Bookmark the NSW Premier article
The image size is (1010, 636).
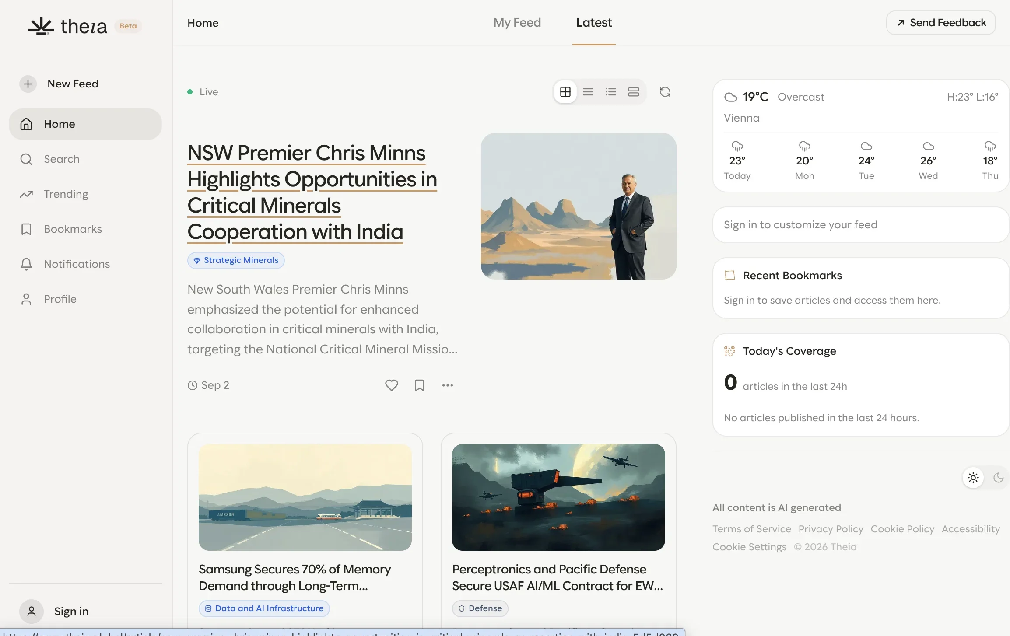point(420,385)
